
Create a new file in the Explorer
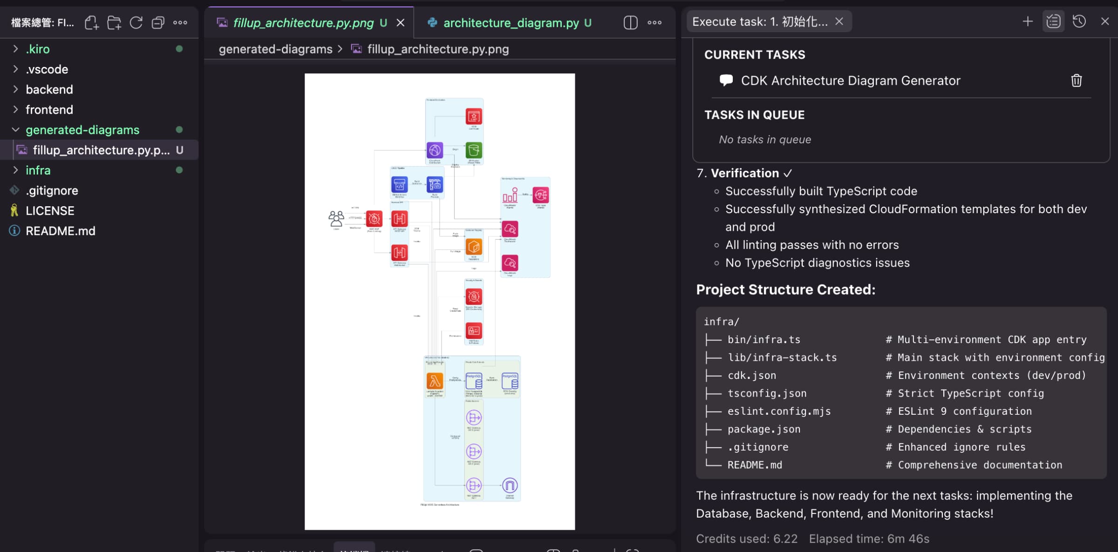(x=92, y=22)
